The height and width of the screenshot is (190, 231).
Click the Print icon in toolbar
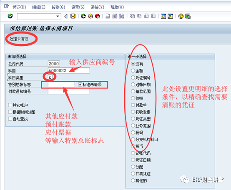point(108,16)
